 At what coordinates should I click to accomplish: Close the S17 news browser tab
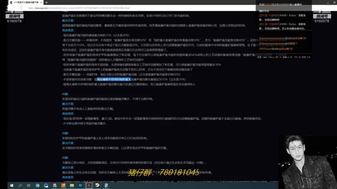pos(41,3)
